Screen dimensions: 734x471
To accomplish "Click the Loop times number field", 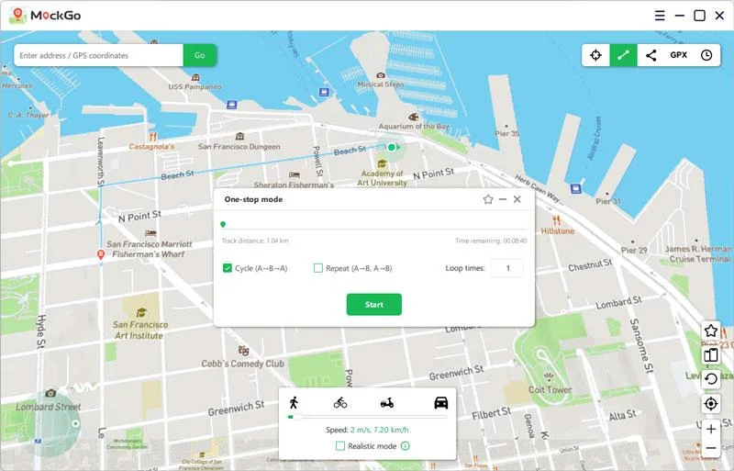I will point(506,268).
